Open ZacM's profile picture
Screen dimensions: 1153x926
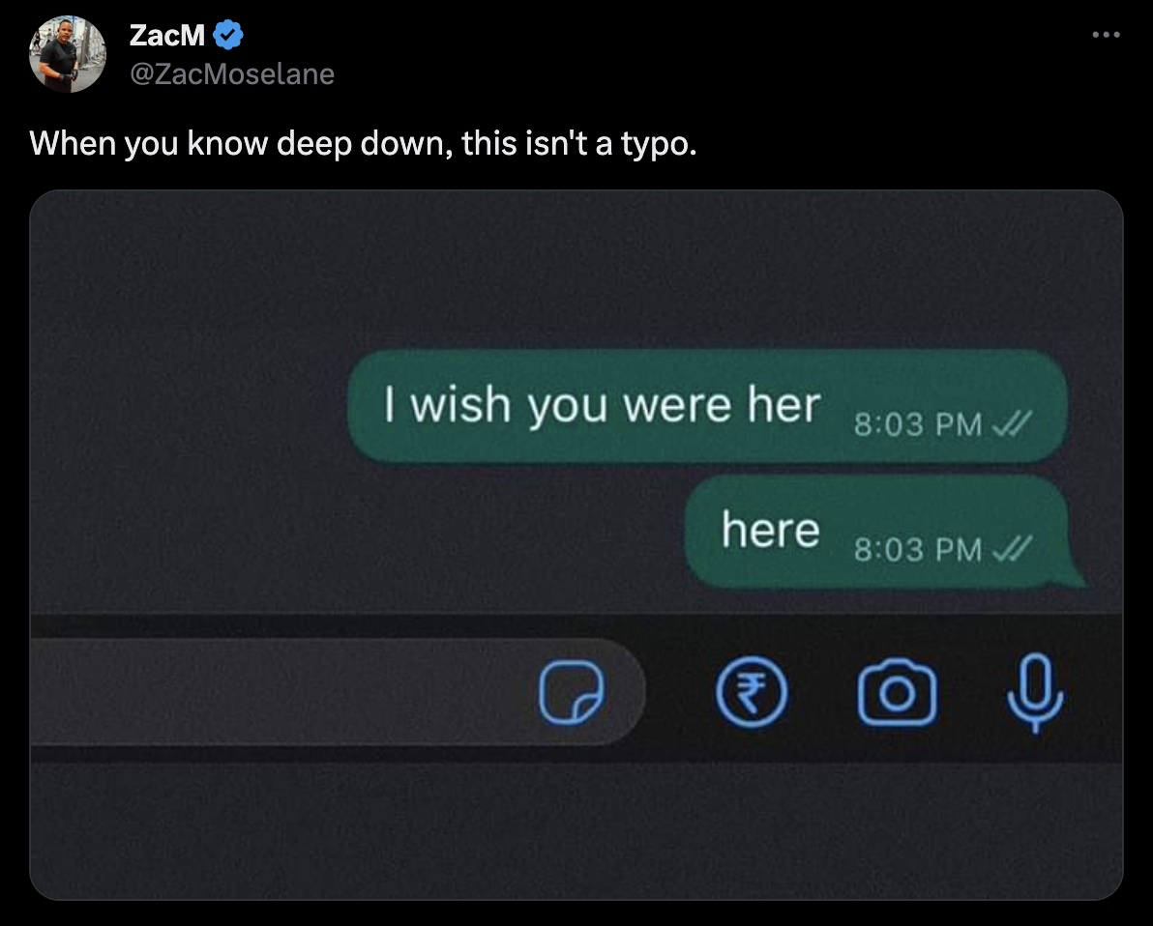click(x=68, y=54)
